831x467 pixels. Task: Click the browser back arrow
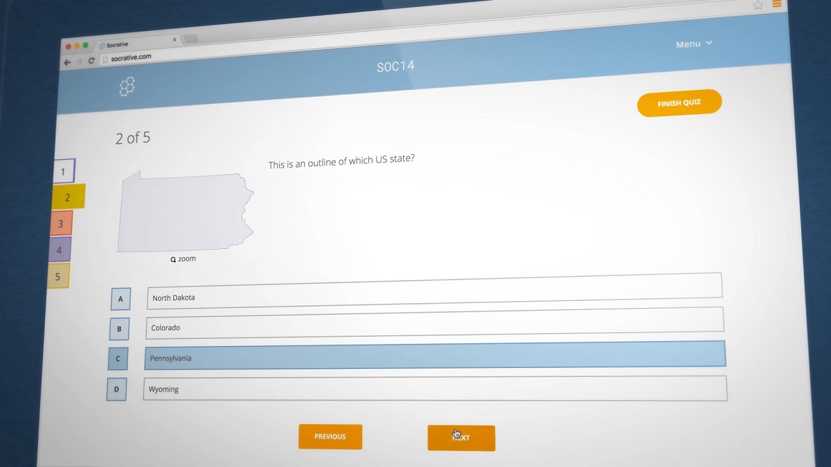point(67,62)
